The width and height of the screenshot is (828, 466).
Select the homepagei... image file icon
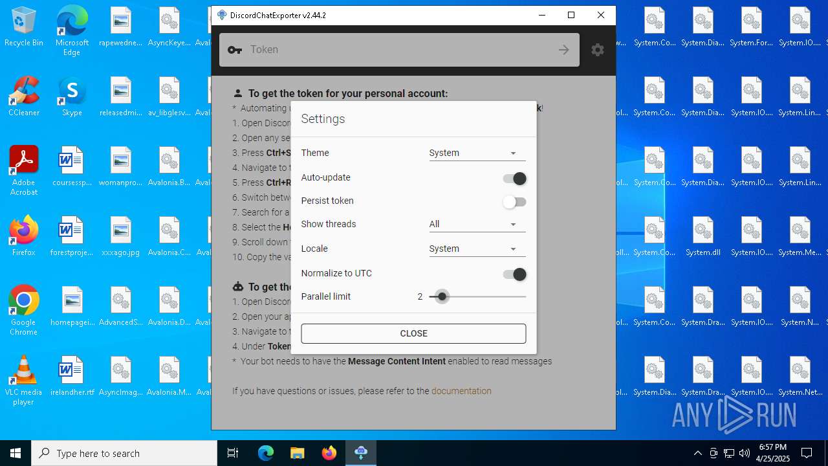point(72,306)
